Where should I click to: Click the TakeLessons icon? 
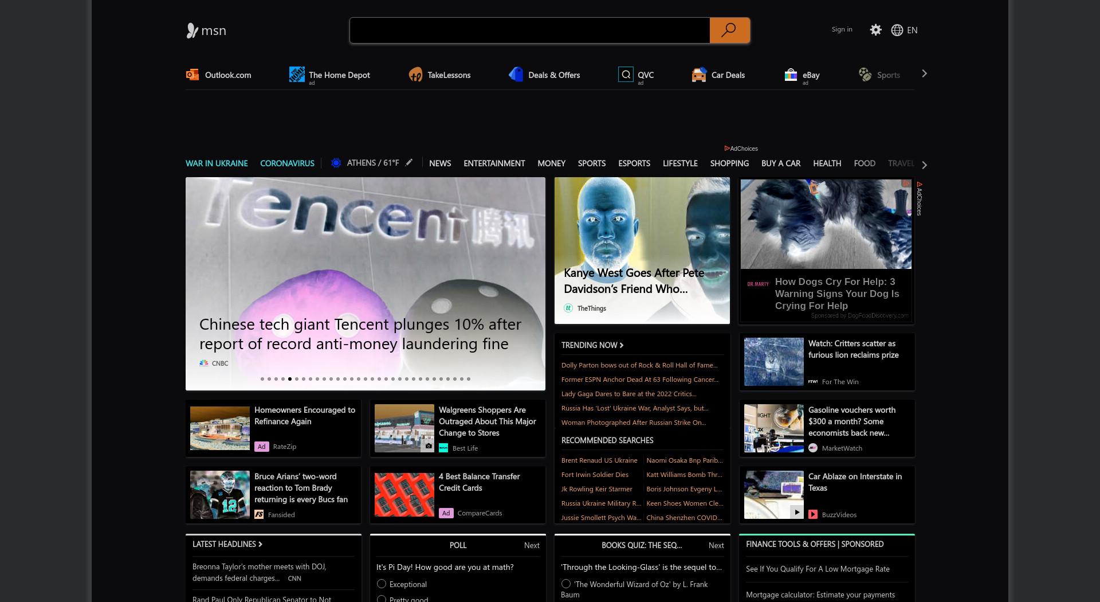[x=415, y=75]
